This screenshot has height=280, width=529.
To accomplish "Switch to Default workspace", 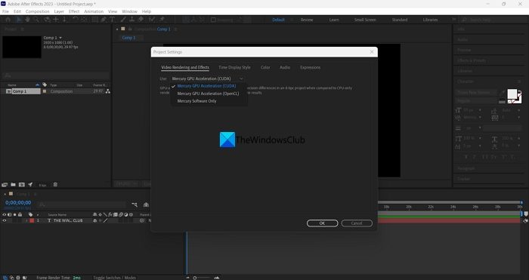I will click(x=278, y=20).
